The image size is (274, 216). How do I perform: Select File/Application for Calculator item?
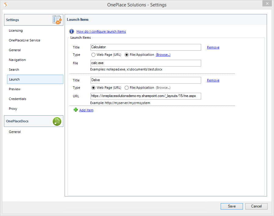(127, 55)
